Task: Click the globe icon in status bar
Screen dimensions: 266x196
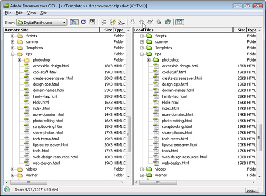Action: coord(7,190)
